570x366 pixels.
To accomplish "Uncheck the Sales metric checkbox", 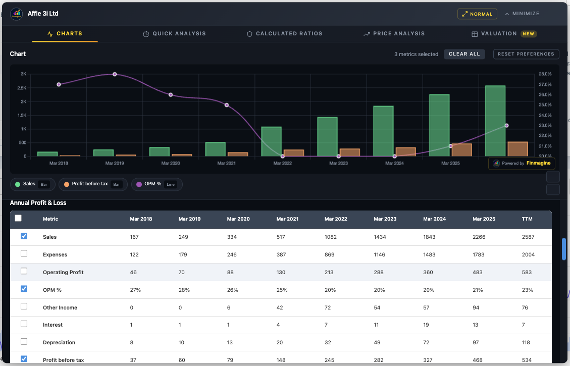I will click(x=24, y=236).
